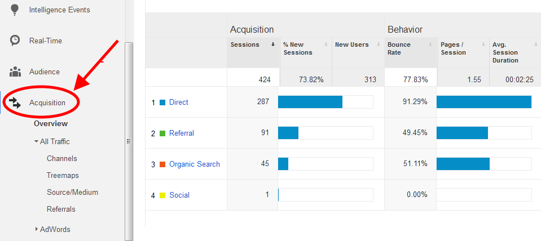Open the Overview report
541x241 pixels.
(x=50, y=123)
